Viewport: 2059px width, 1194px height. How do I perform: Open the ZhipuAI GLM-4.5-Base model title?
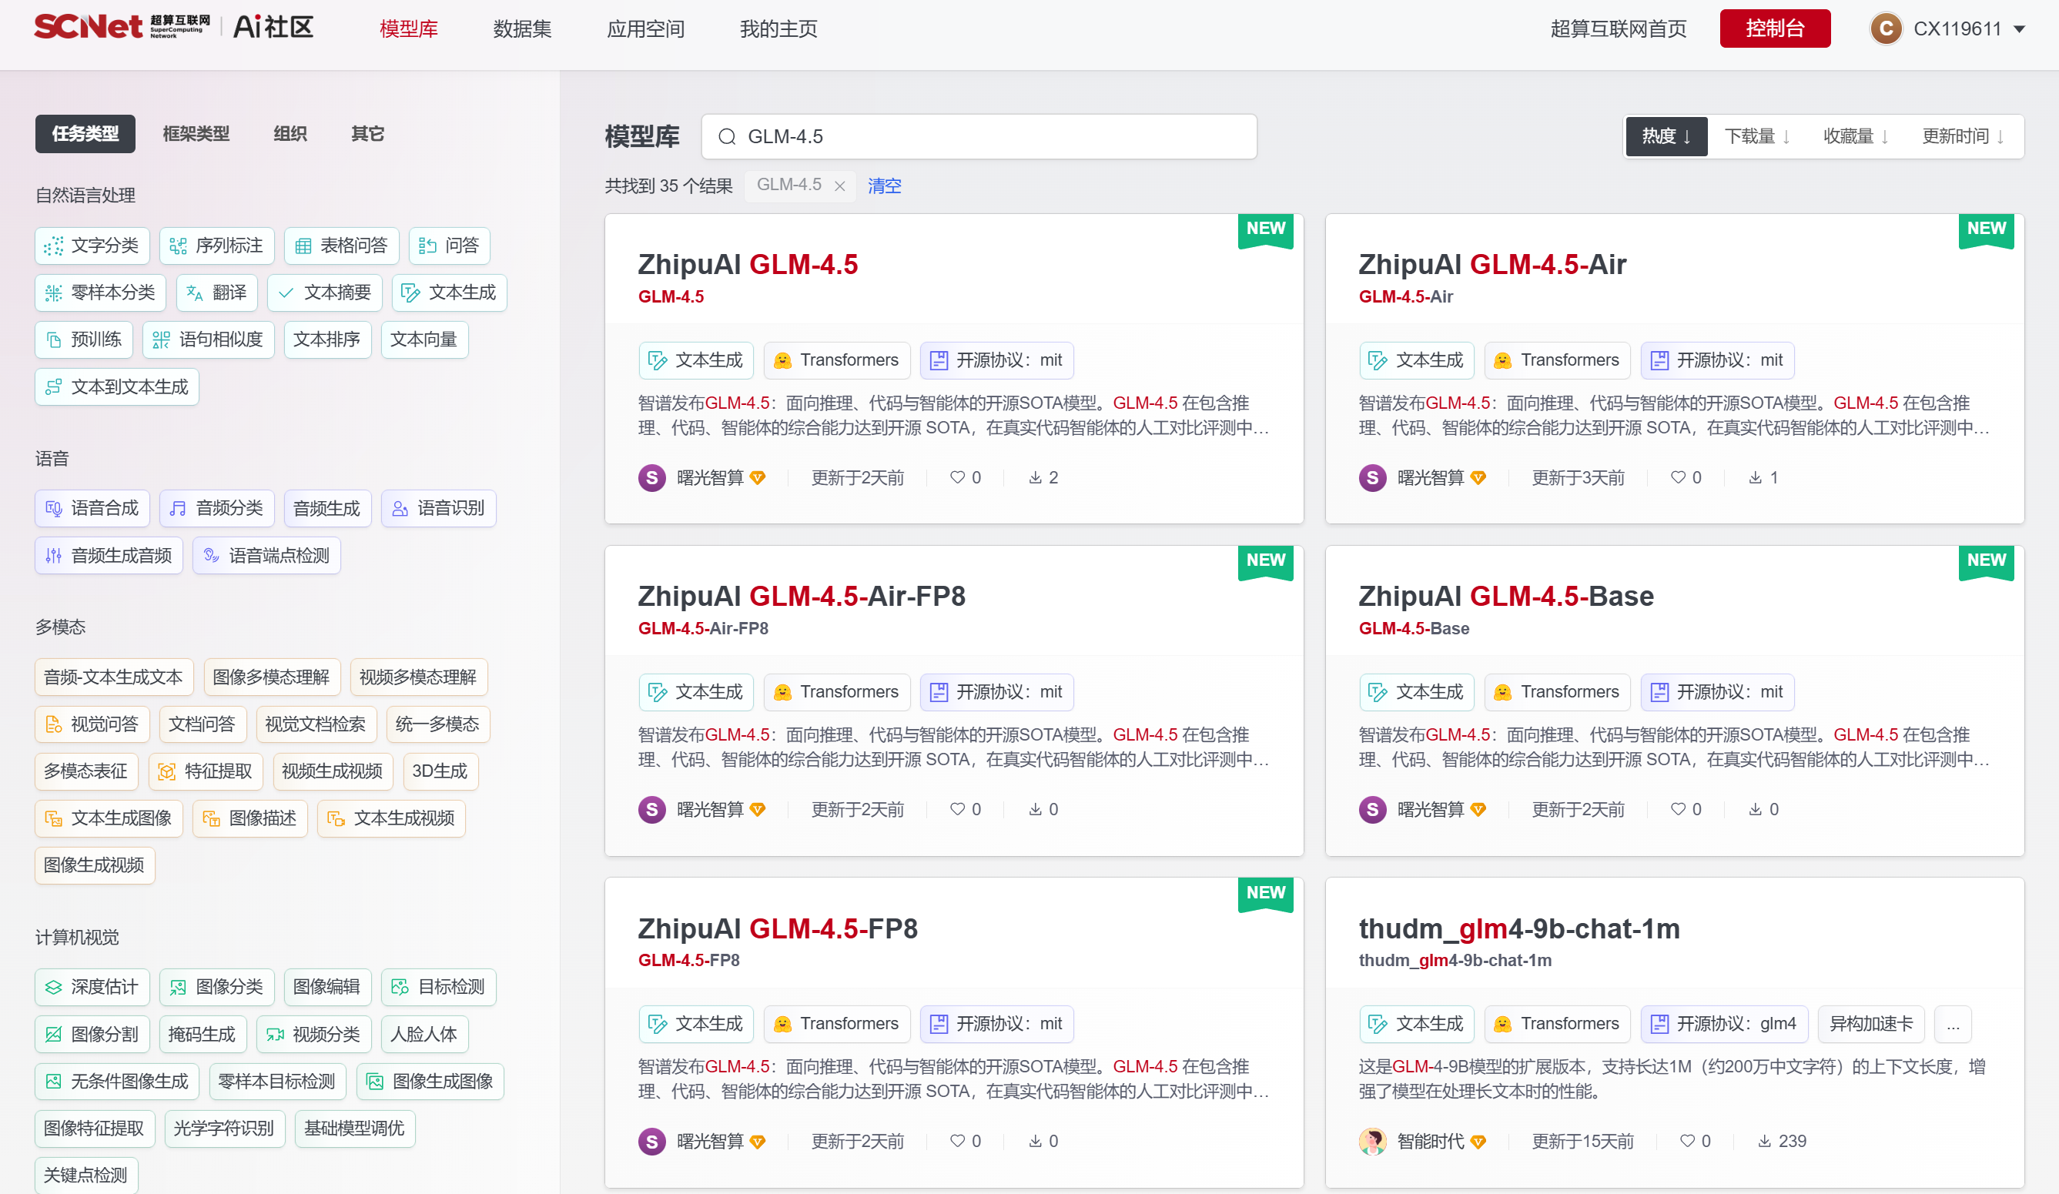pyautogui.click(x=1506, y=596)
